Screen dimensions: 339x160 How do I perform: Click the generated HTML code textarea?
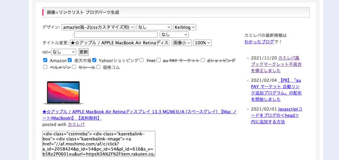point(99,143)
